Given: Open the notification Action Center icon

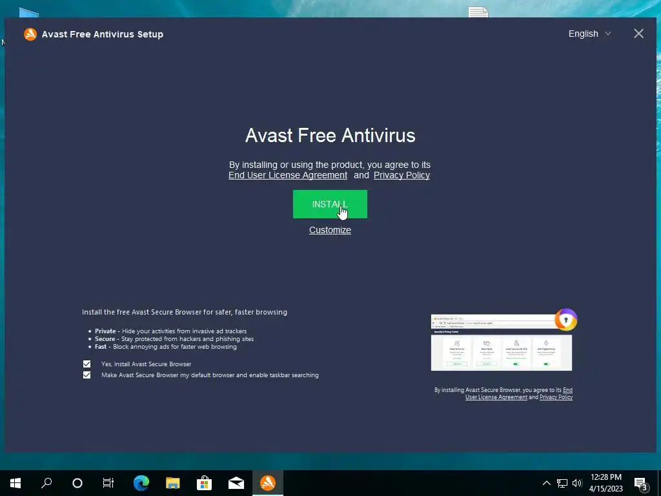Looking at the screenshot, I should pos(641,483).
